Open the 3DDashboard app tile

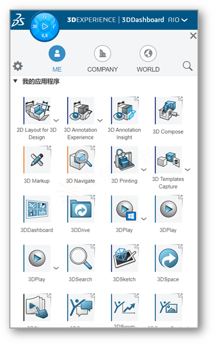point(37,209)
